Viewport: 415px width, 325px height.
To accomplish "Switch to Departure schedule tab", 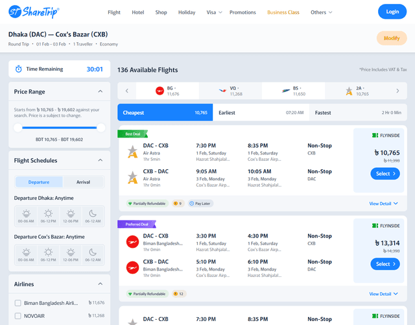I will pyautogui.click(x=39, y=182).
